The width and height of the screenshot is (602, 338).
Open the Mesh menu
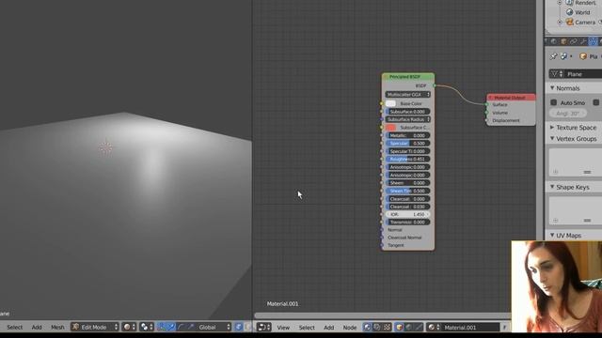point(57,328)
